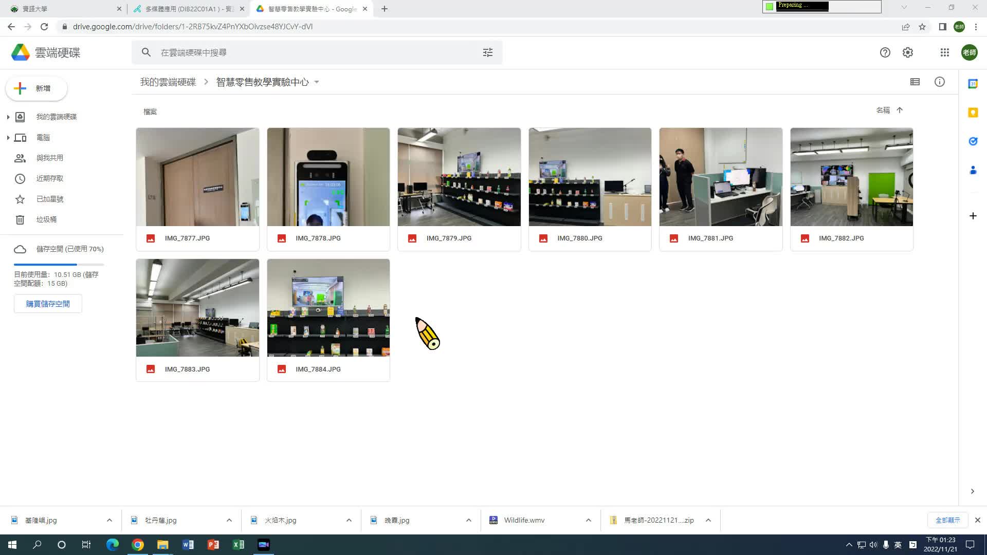This screenshot has width=987, height=555.
Task: Share this page icon in address bar
Action: (906, 27)
